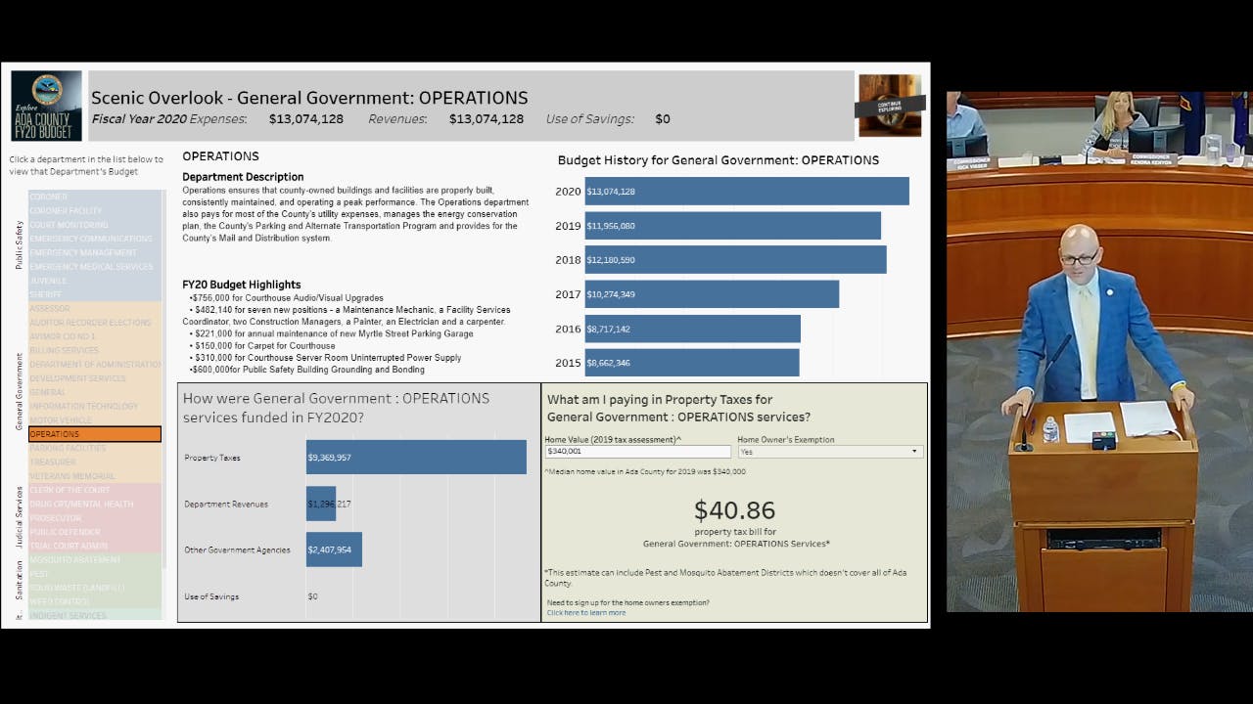This screenshot has width=1253, height=704.
Task: Click the Department Revenues funding bar
Action: tap(321, 504)
